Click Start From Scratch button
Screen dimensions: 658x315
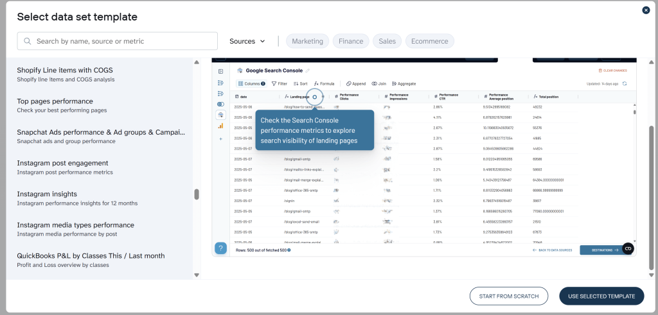[x=509, y=296]
